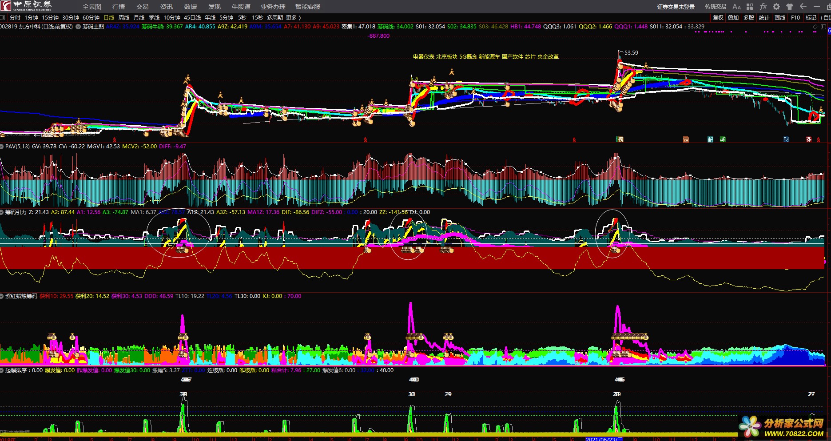Click 多股 multi-stock button

tap(749, 18)
